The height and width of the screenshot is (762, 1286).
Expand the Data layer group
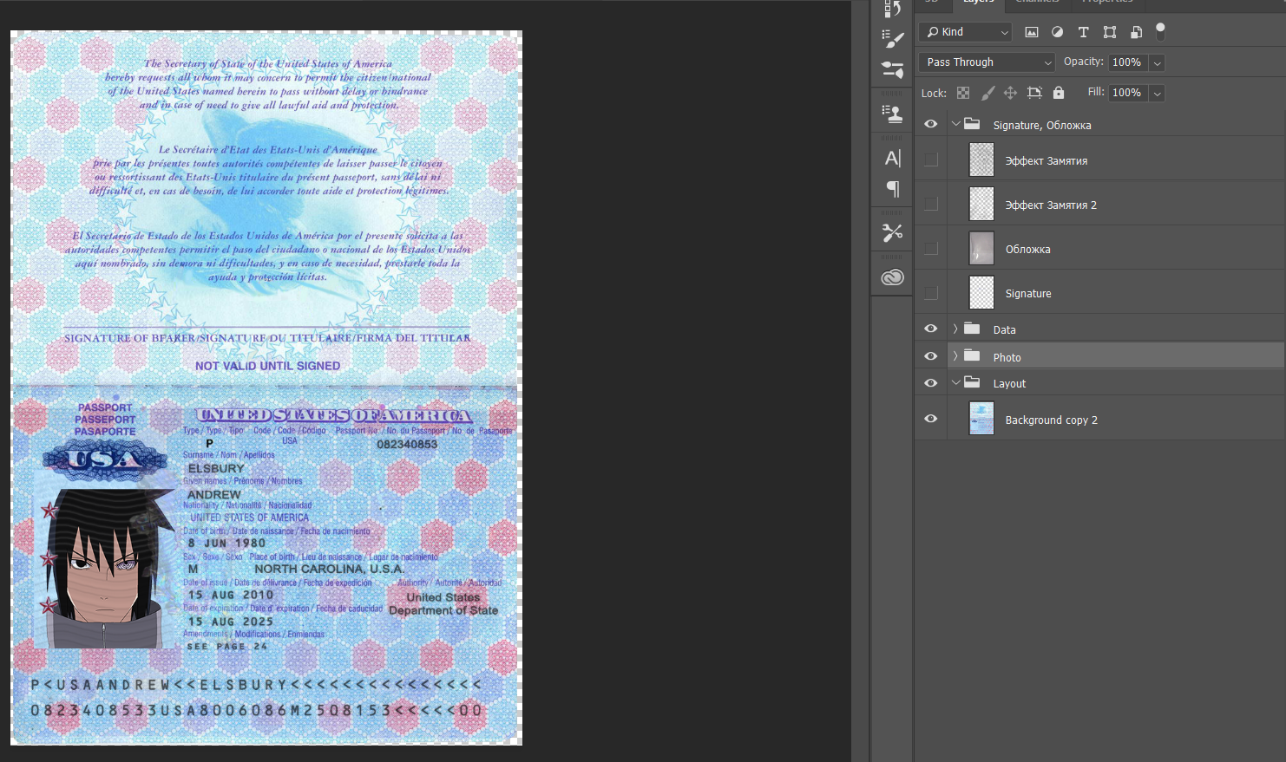955,329
